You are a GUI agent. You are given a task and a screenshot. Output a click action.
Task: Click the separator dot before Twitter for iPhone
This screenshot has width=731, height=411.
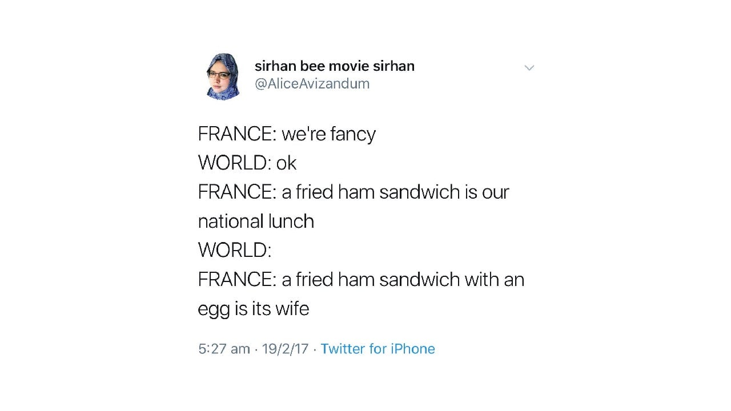(x=314, y=349)
